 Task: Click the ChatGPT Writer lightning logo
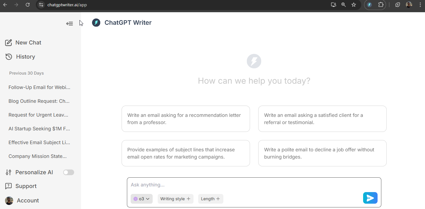click(x=96, y=23)
